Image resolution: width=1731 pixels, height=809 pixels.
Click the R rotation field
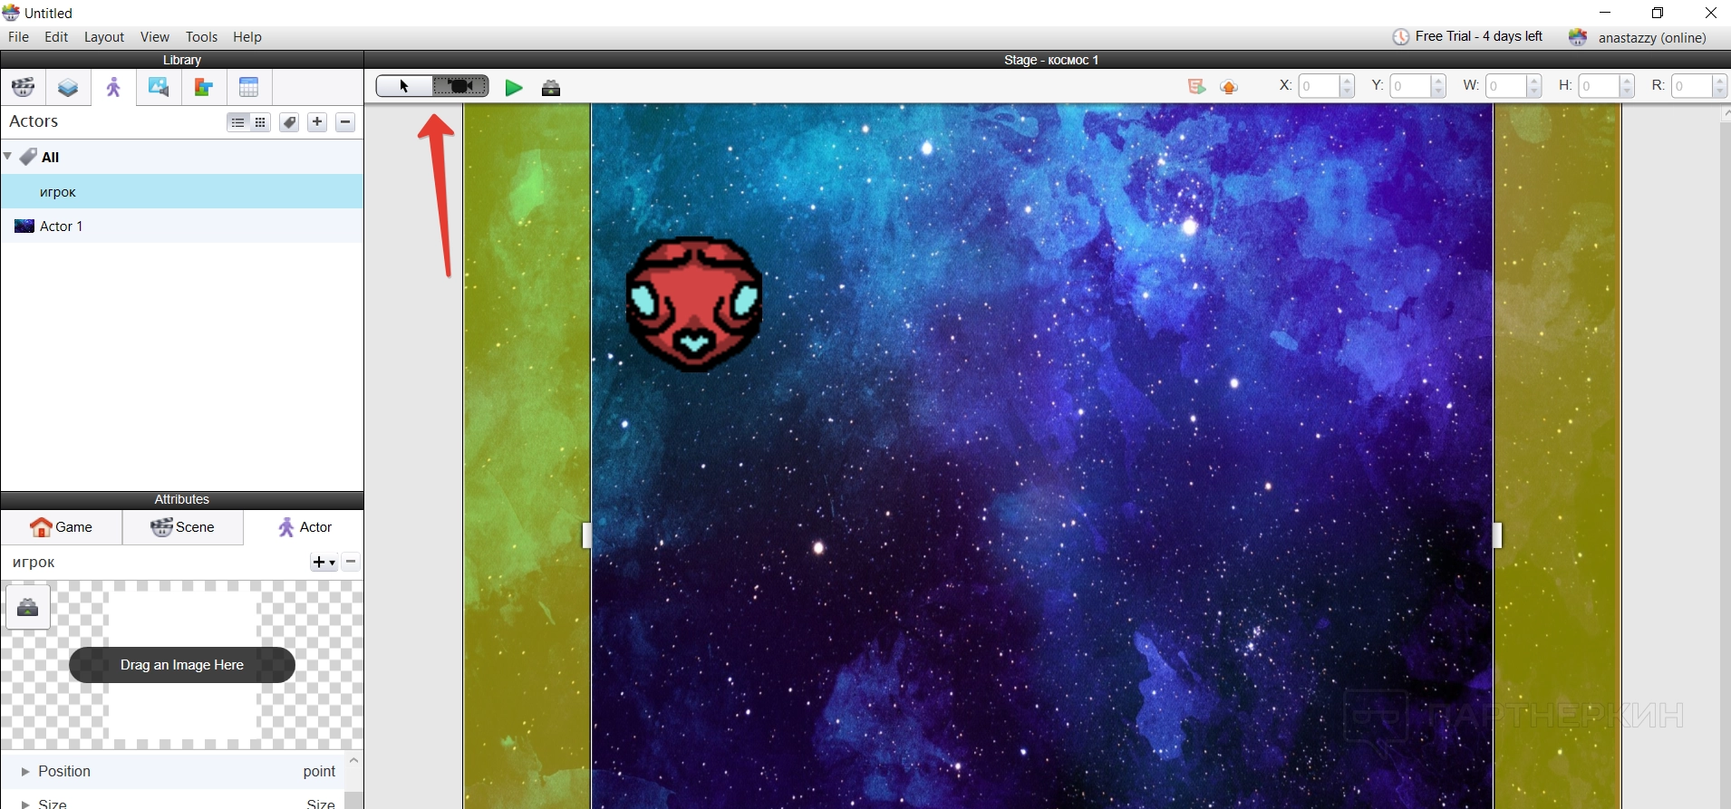(1692, 86)
